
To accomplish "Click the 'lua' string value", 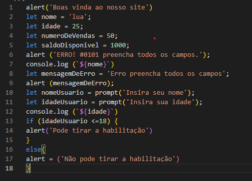I will (78, 17).
